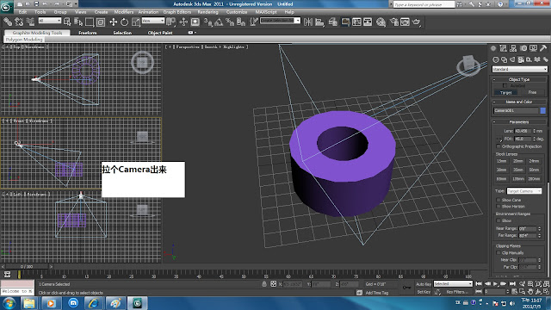
Task: Open the Layer Manager icon
Action: [x=333, y=22]
